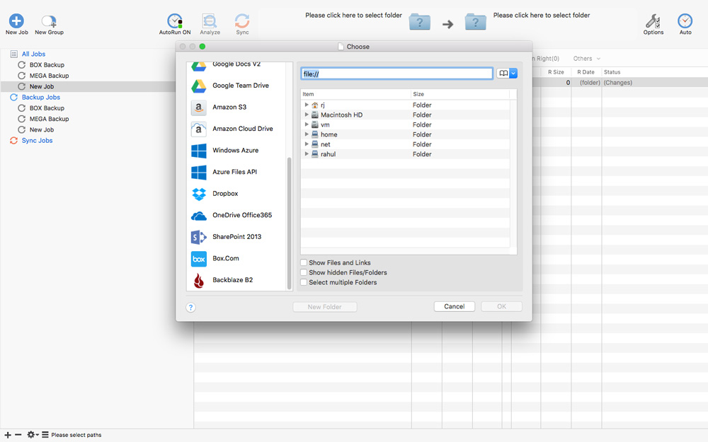Select Amazon Cloud Drive storage
Viewport: 708px width, 442px height.
tap(236, 129)
